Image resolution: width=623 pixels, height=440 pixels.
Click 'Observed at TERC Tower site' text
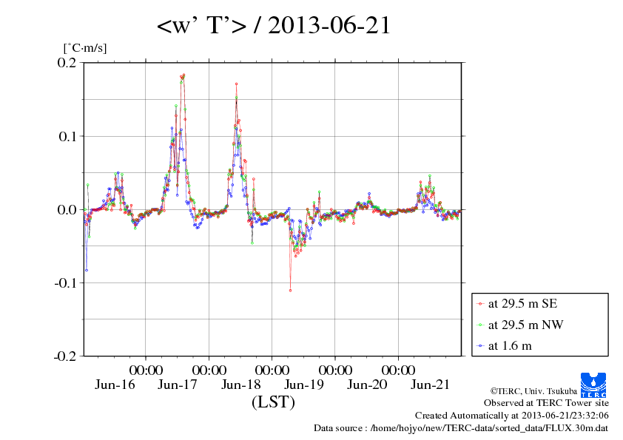(x=546, y=403)
